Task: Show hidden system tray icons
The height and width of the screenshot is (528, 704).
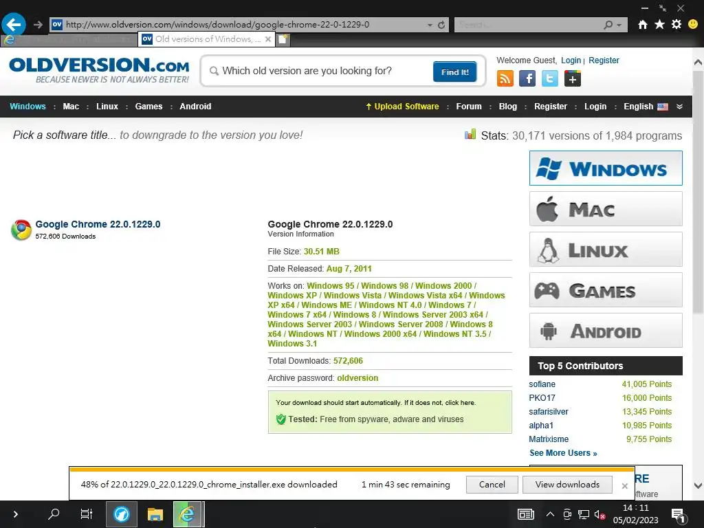Action: click(x=550, y=514)
